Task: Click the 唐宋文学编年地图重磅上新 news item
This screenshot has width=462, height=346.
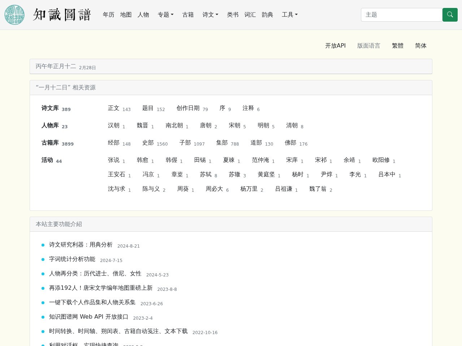Action: point(101,288)
